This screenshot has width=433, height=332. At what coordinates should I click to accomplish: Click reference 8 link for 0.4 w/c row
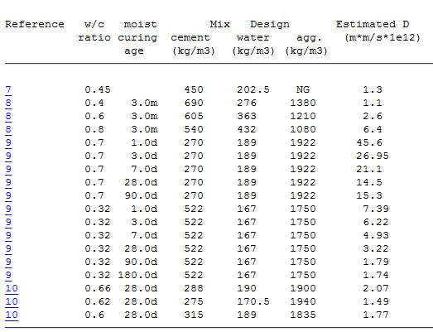tap(8, 103)
